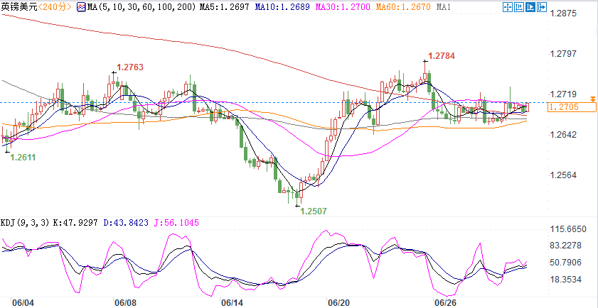Click the crosshair cursor icon
The height and width of the screenshot is (308, 598).
pyautogui.click(x=507, y=7)
